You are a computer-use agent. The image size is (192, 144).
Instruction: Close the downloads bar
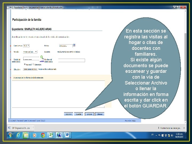[184, 128]
